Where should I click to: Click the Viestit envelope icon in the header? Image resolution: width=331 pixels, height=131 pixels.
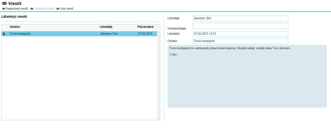coord(5,3)
